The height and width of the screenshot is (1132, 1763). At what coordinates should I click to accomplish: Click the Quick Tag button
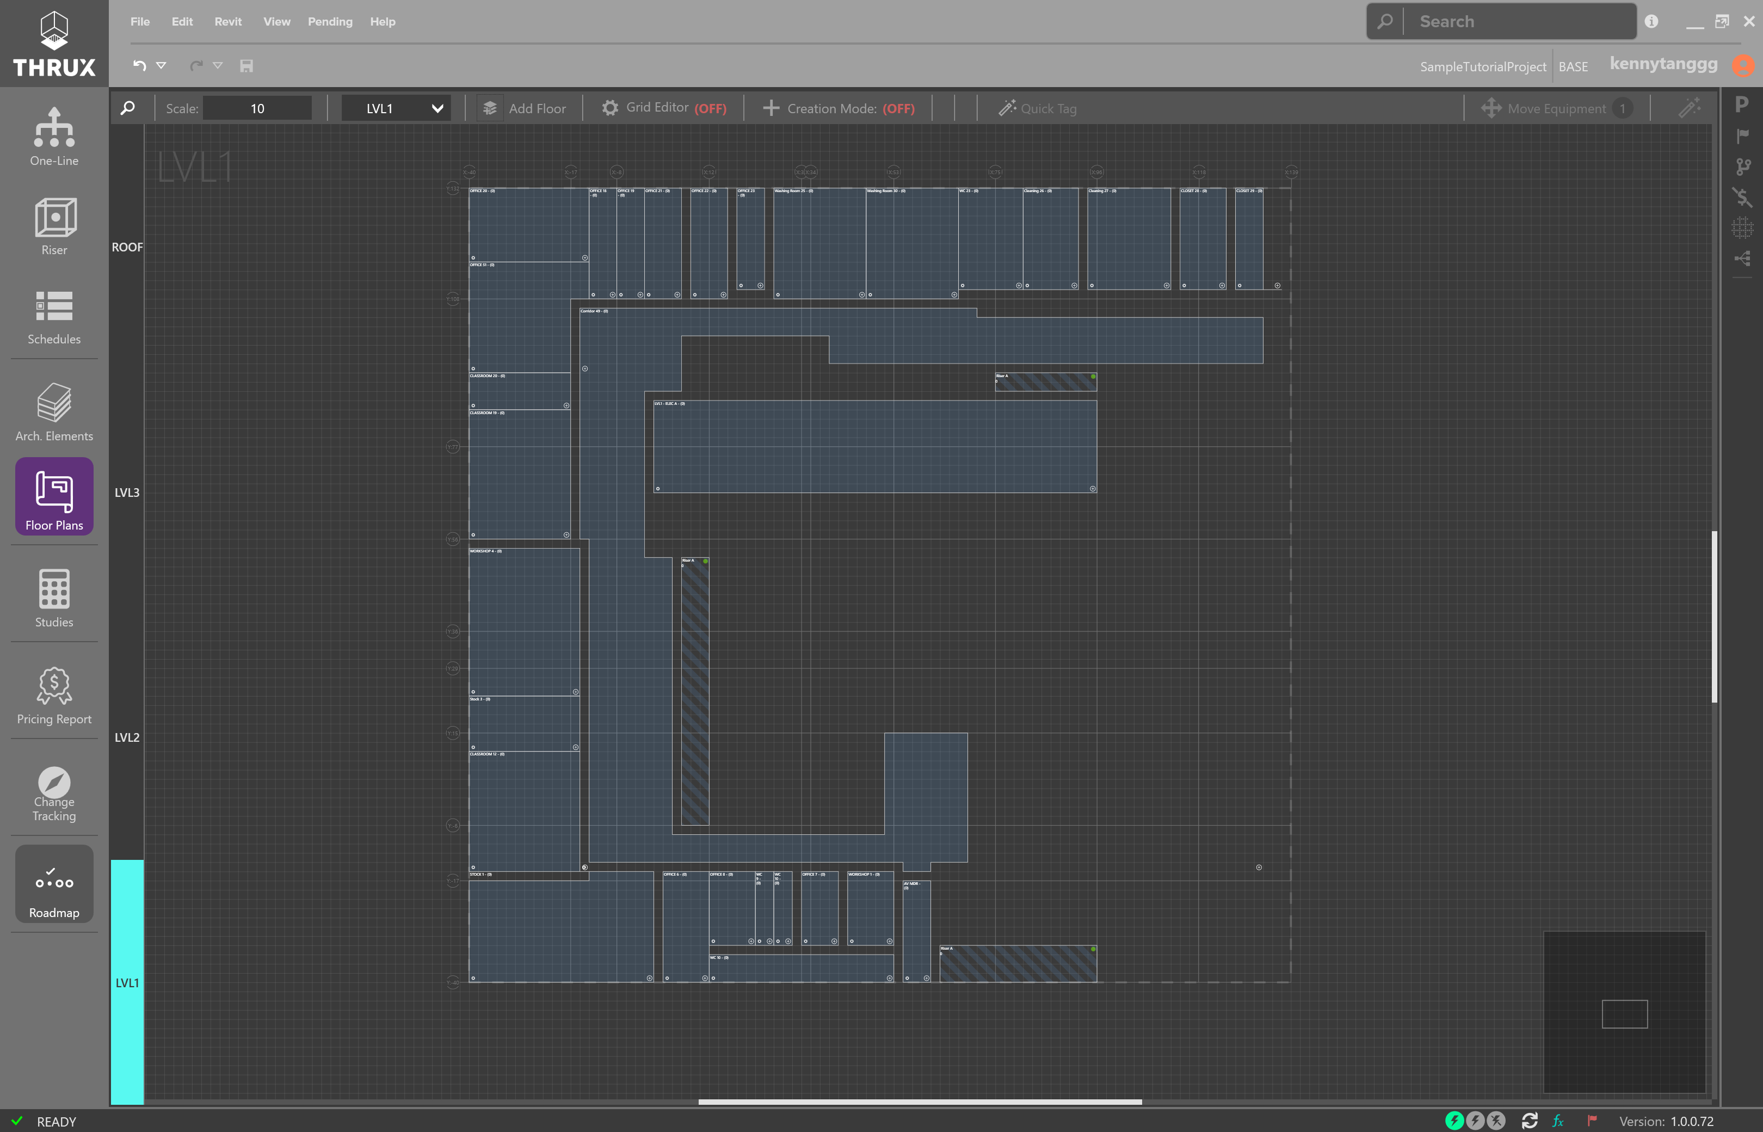(x=1037, y=108)
